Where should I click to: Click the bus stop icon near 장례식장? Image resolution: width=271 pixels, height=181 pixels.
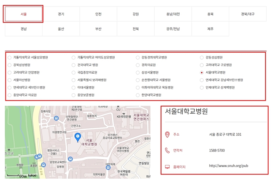56,118
